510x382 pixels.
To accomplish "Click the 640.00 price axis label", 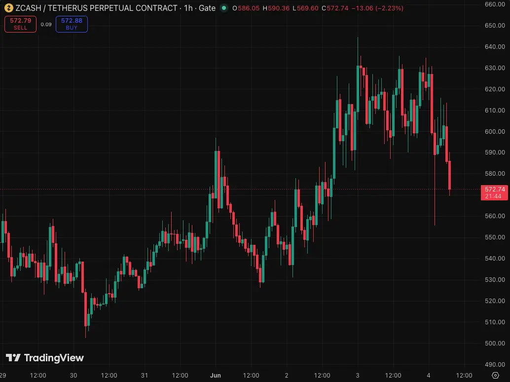I will [x=495, y=46].
